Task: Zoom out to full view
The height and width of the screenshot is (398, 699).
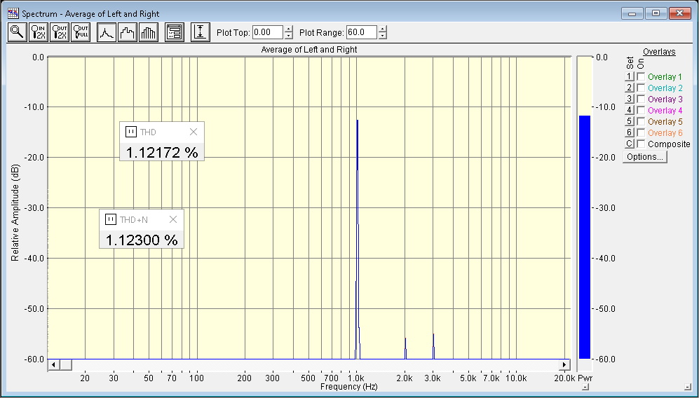Action: click(81, 32)
